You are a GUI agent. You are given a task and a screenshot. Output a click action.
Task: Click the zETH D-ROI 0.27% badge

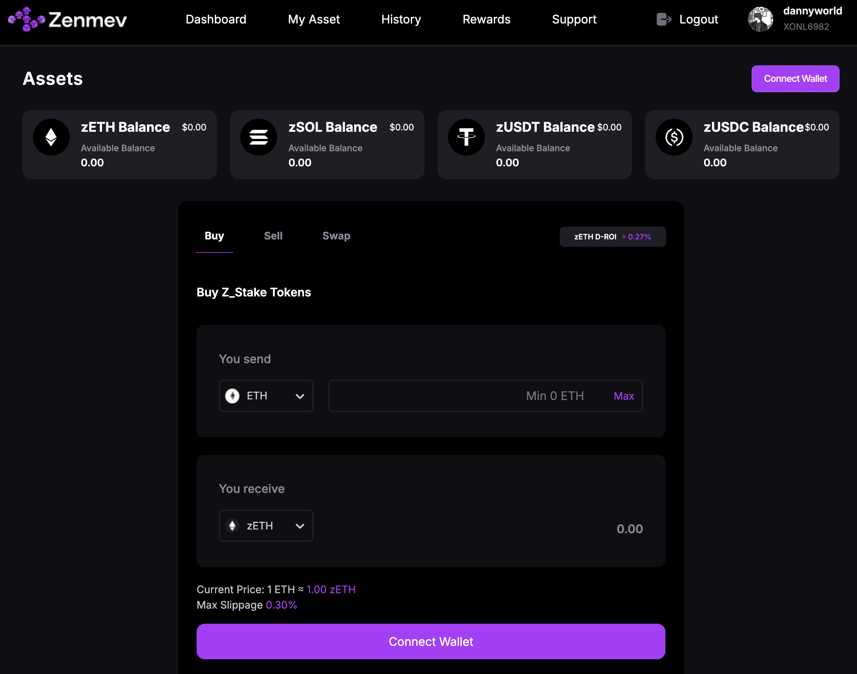click(612, 237)
